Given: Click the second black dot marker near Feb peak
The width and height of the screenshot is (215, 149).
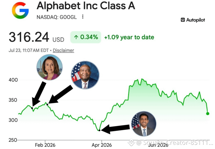Looking at the screenshot, I should pos(47,104).
